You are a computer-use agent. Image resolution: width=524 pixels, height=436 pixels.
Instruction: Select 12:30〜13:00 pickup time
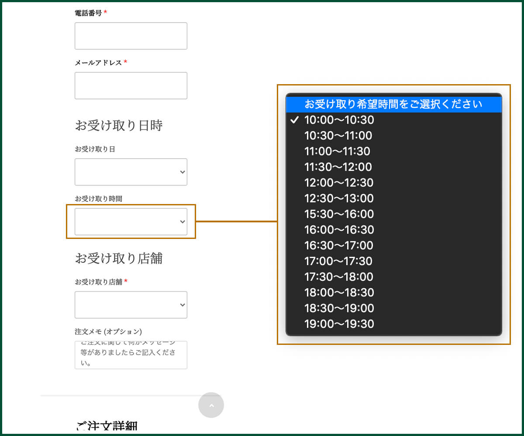[x=339, y=198]
